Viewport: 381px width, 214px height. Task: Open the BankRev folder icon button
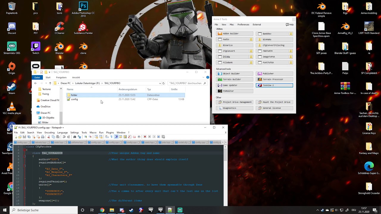[291, 34]
